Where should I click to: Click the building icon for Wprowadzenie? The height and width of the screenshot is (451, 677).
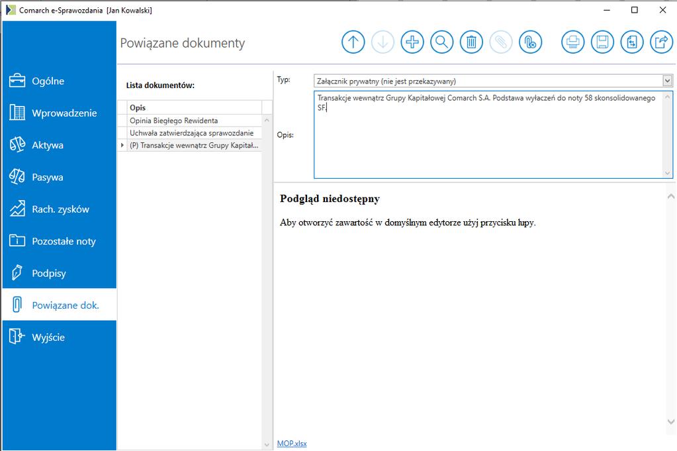click(x=17, y=113)
